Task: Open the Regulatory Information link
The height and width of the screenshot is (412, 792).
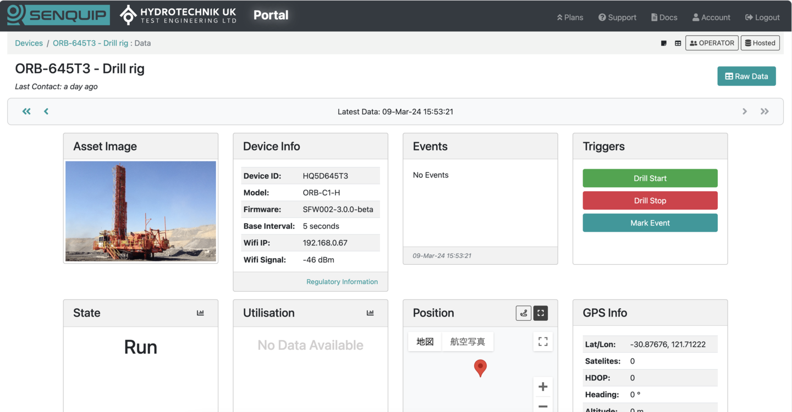Action: [342, 282]
